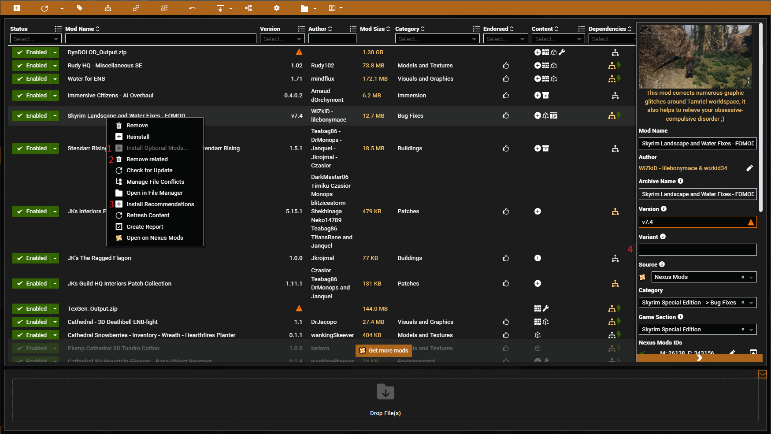Open the Source dropdown showing Nexus Mods
This screenshot has width=771, height=434.
tap(704, 277)
